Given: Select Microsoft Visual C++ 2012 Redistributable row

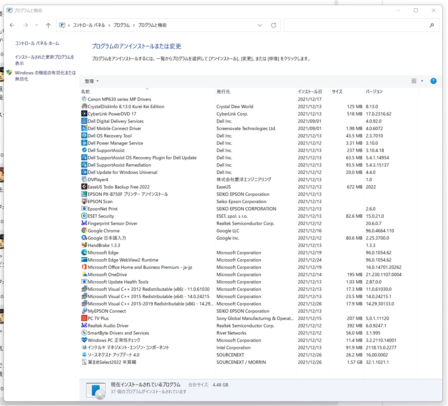Looking at the screenshot, I should click(248, 289).
